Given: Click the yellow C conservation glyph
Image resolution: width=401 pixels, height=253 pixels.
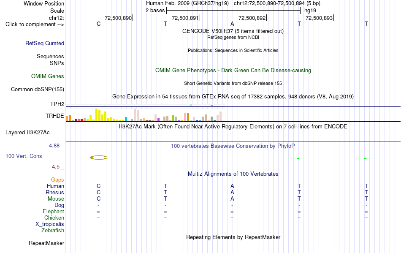Looking at the screenshot, I should click(98, 158).
